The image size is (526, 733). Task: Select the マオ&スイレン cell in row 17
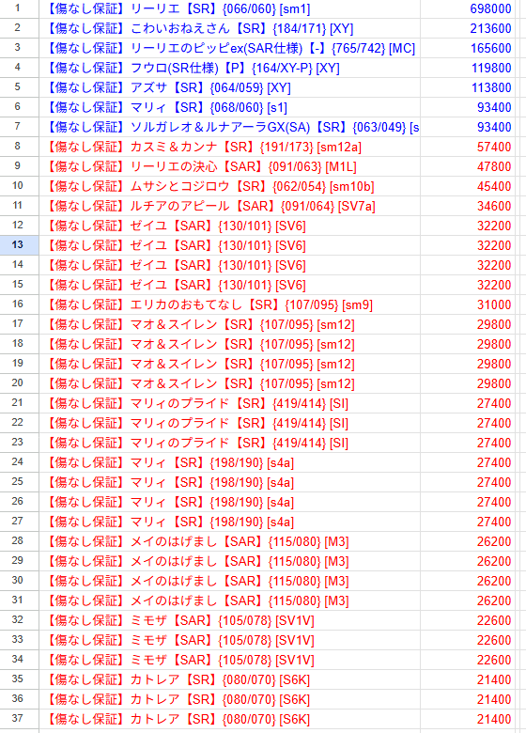229,324
